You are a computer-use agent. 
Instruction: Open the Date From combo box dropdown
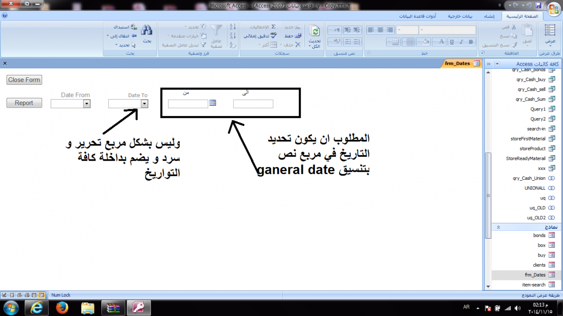[x=86, y=104]
